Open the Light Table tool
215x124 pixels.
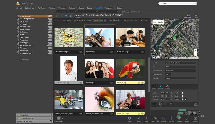156,118
